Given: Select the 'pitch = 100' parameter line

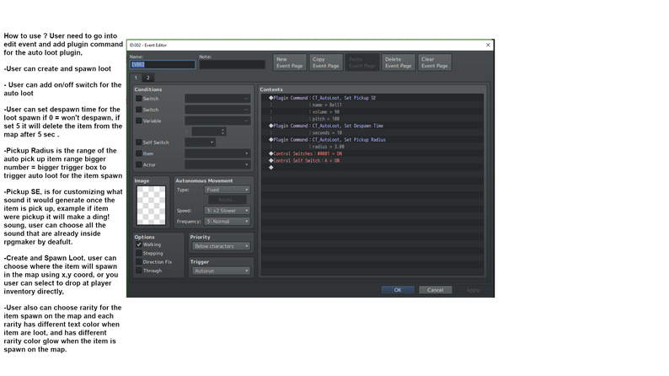Looking at the screenshot, I should [372, 119].
